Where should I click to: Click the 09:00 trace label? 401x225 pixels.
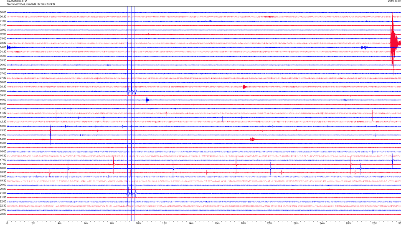point(3,91)
